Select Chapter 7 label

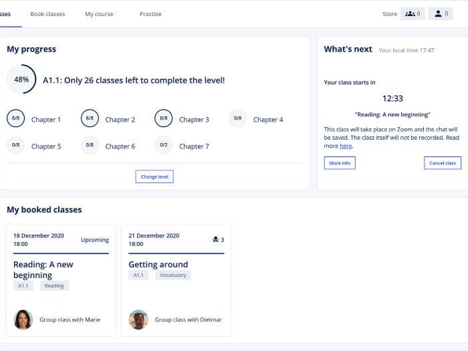[194, 146]
